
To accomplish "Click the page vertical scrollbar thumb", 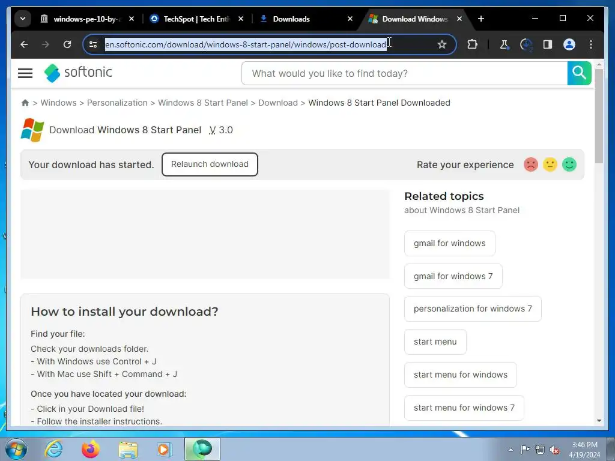I will click(599, 116).
